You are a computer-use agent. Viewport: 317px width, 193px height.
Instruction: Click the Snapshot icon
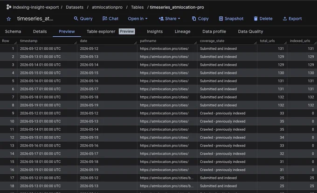pos(221,19)
